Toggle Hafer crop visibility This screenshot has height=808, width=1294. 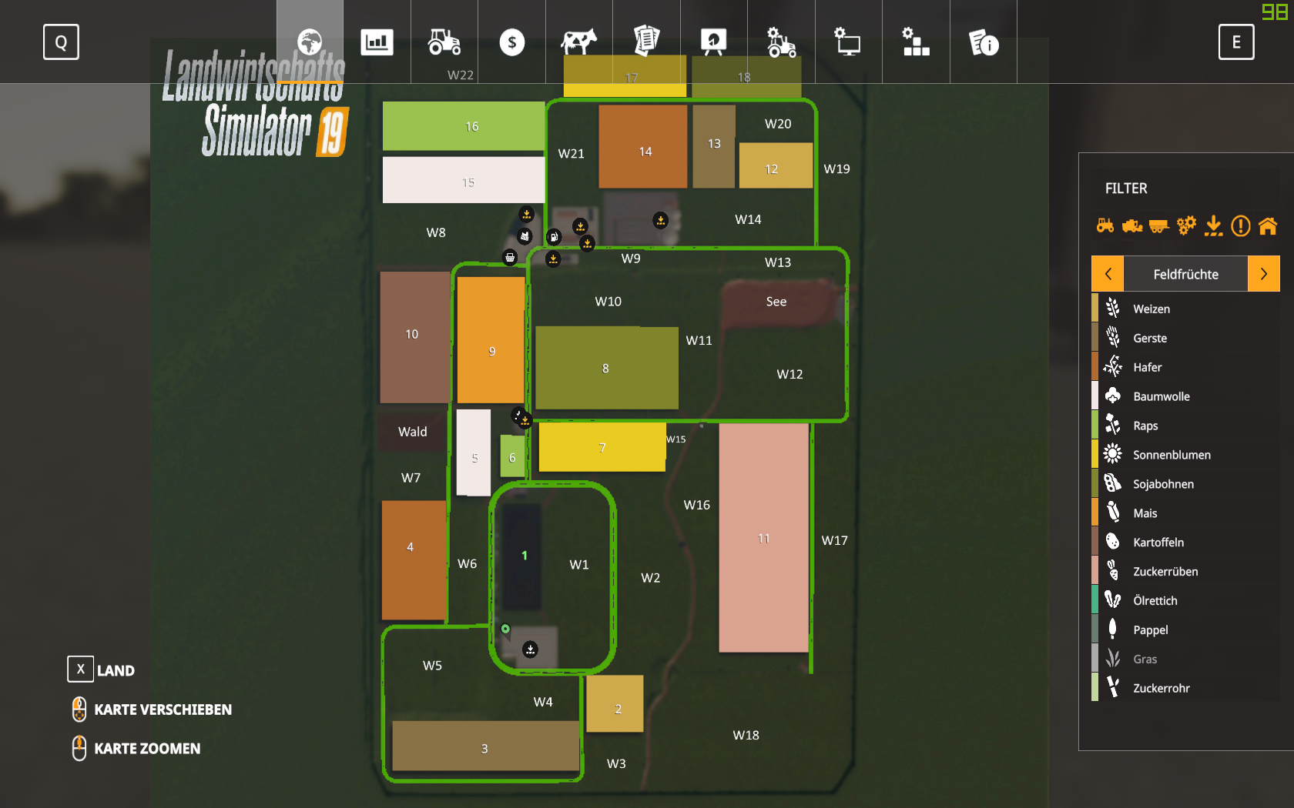pos(1186,367)
